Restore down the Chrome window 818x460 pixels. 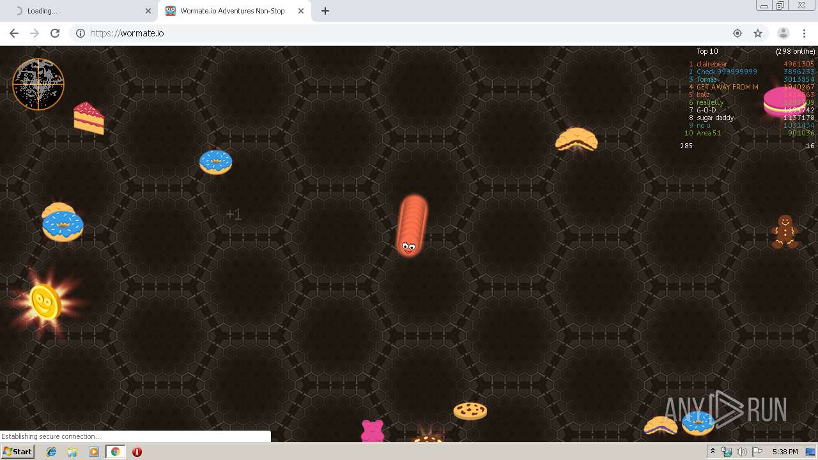[x=780, y=6]
